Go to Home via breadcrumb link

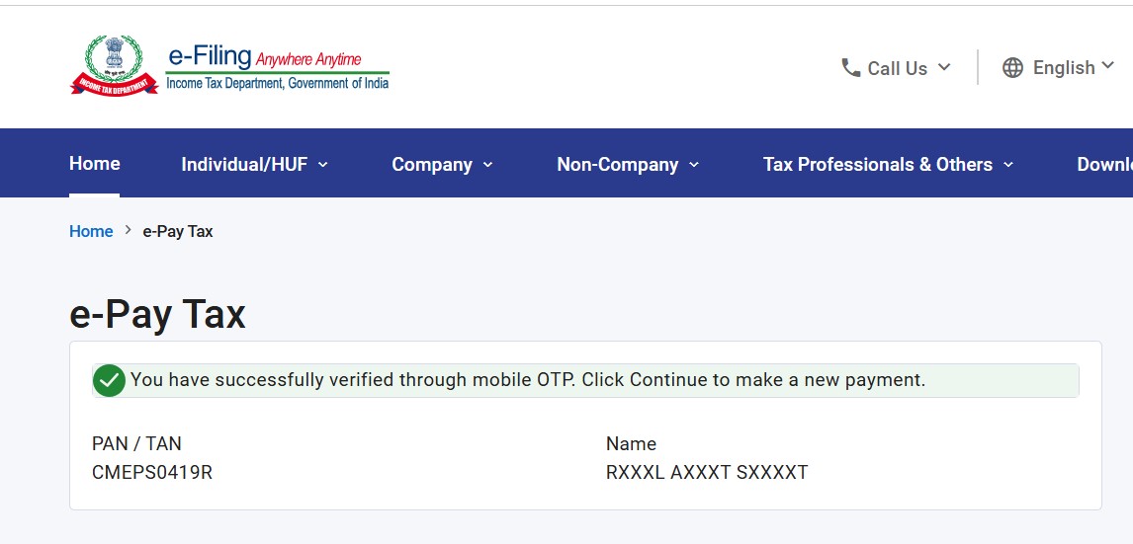pyautogui.click(x=91, y=231)
